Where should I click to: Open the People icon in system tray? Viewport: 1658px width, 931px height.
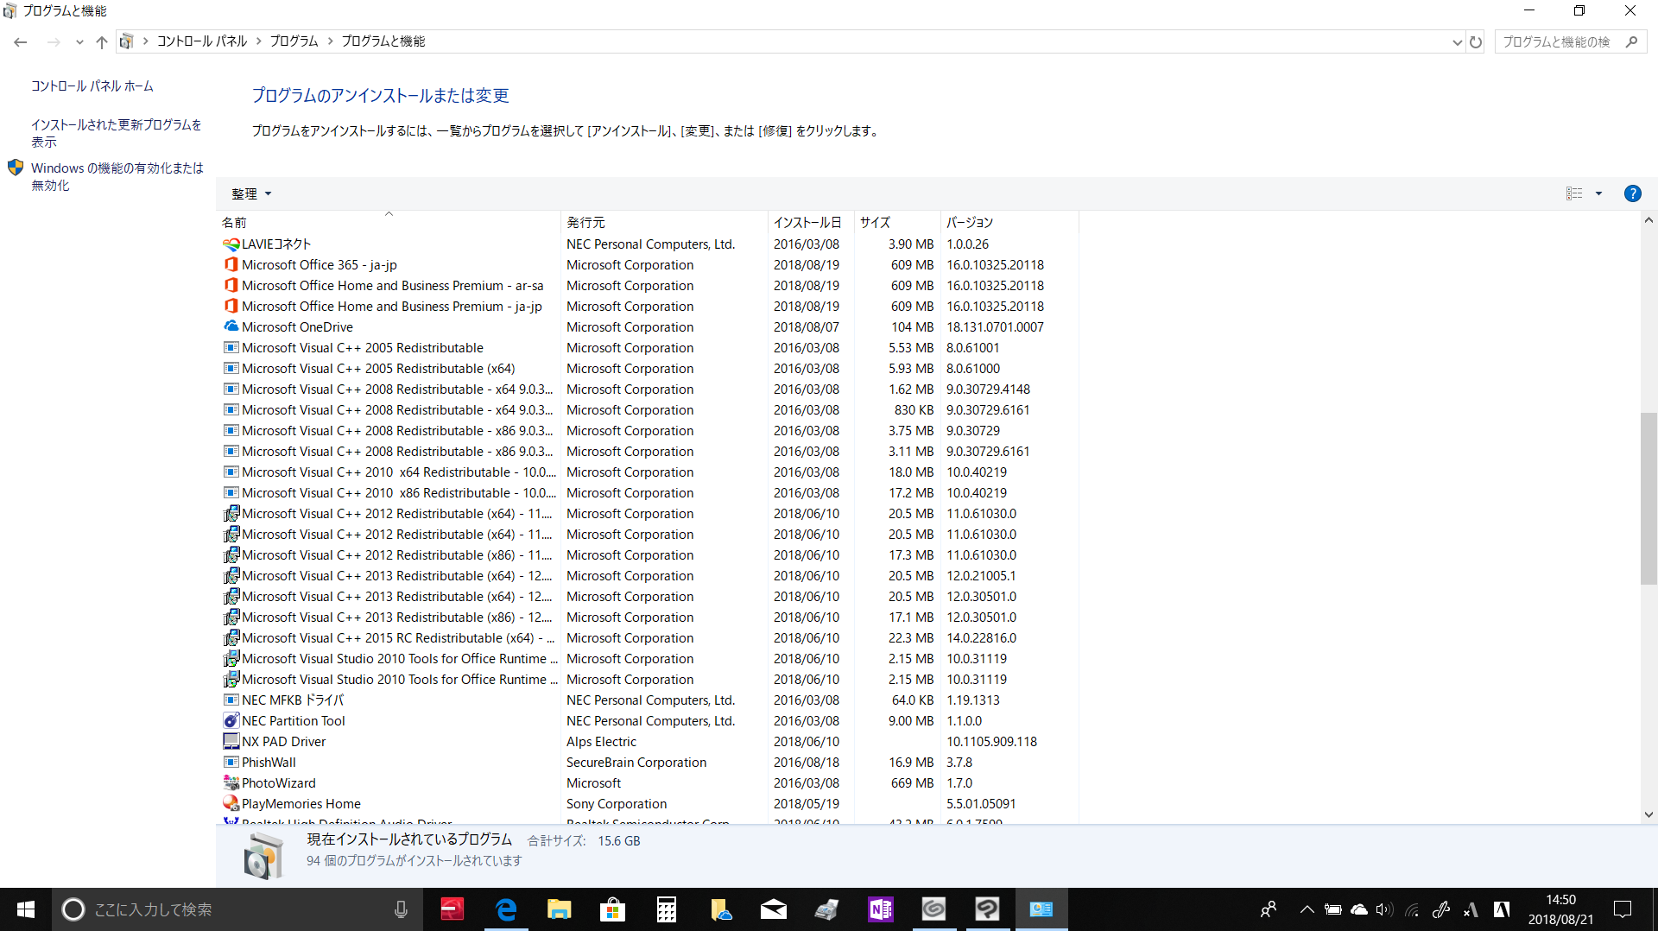pos(1269,909)
